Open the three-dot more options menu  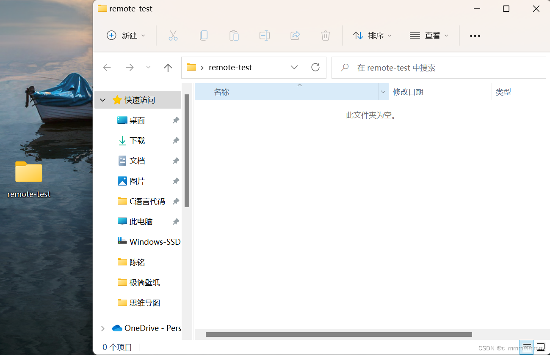[x=475, y=36]
